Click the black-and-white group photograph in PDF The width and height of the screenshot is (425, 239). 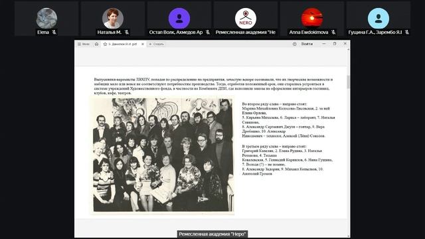(163, 155)
